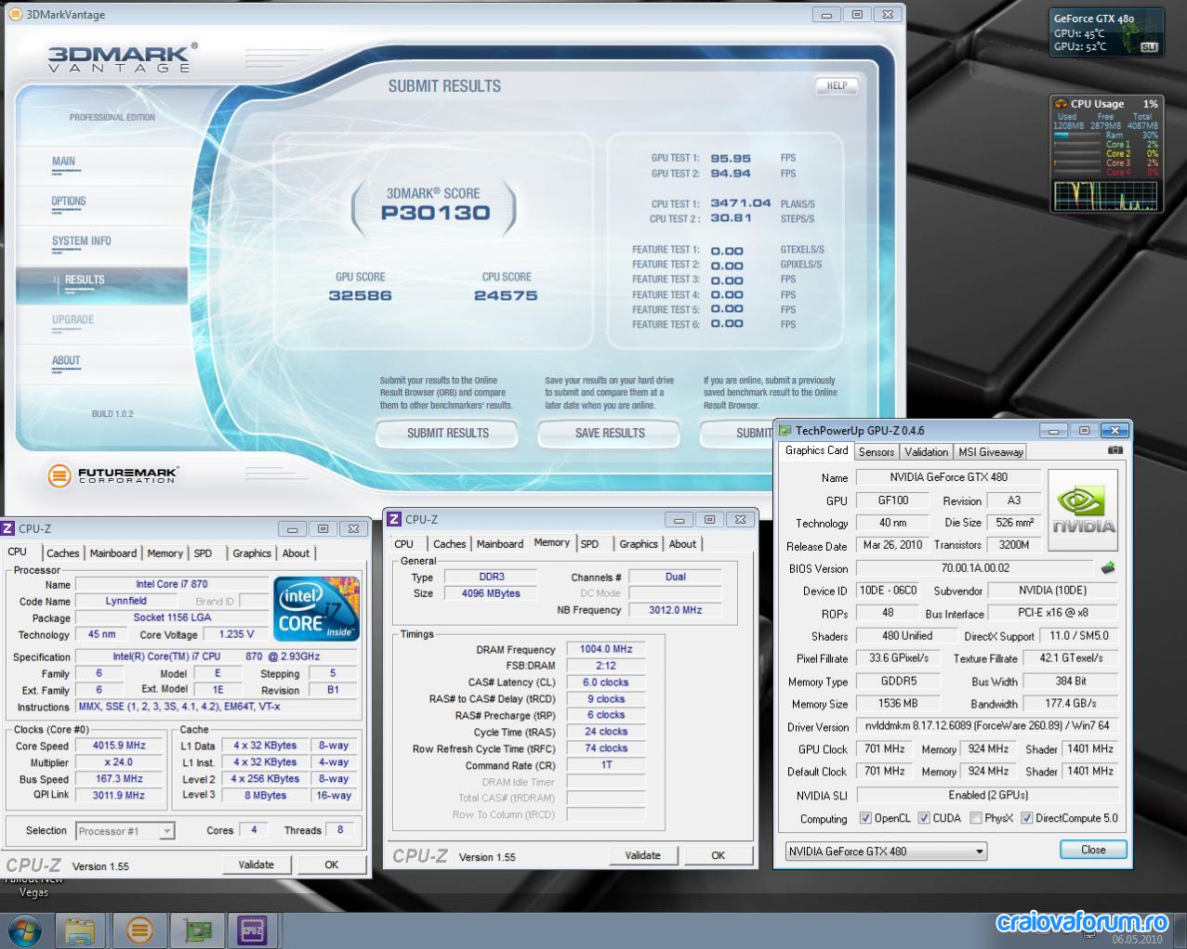The height and width of the screenshot is (949, 1187).
Task: Click the 3DMark Vantage title bar icon
Action: (x=16, y=15)
